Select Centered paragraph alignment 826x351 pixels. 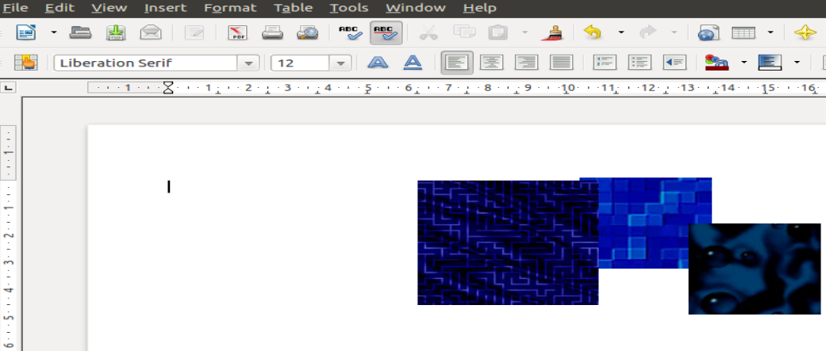[491, 63]
